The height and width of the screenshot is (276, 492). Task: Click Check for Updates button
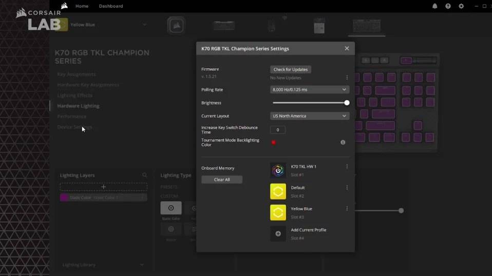click(291, 69)
